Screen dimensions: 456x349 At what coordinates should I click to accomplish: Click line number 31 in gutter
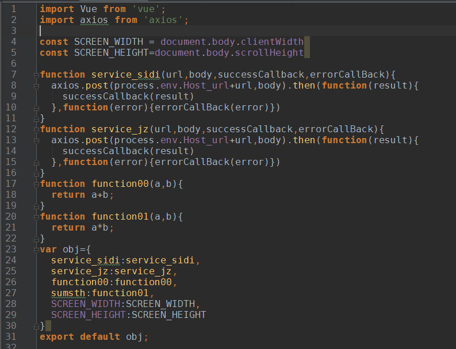[x=11, y=337]
